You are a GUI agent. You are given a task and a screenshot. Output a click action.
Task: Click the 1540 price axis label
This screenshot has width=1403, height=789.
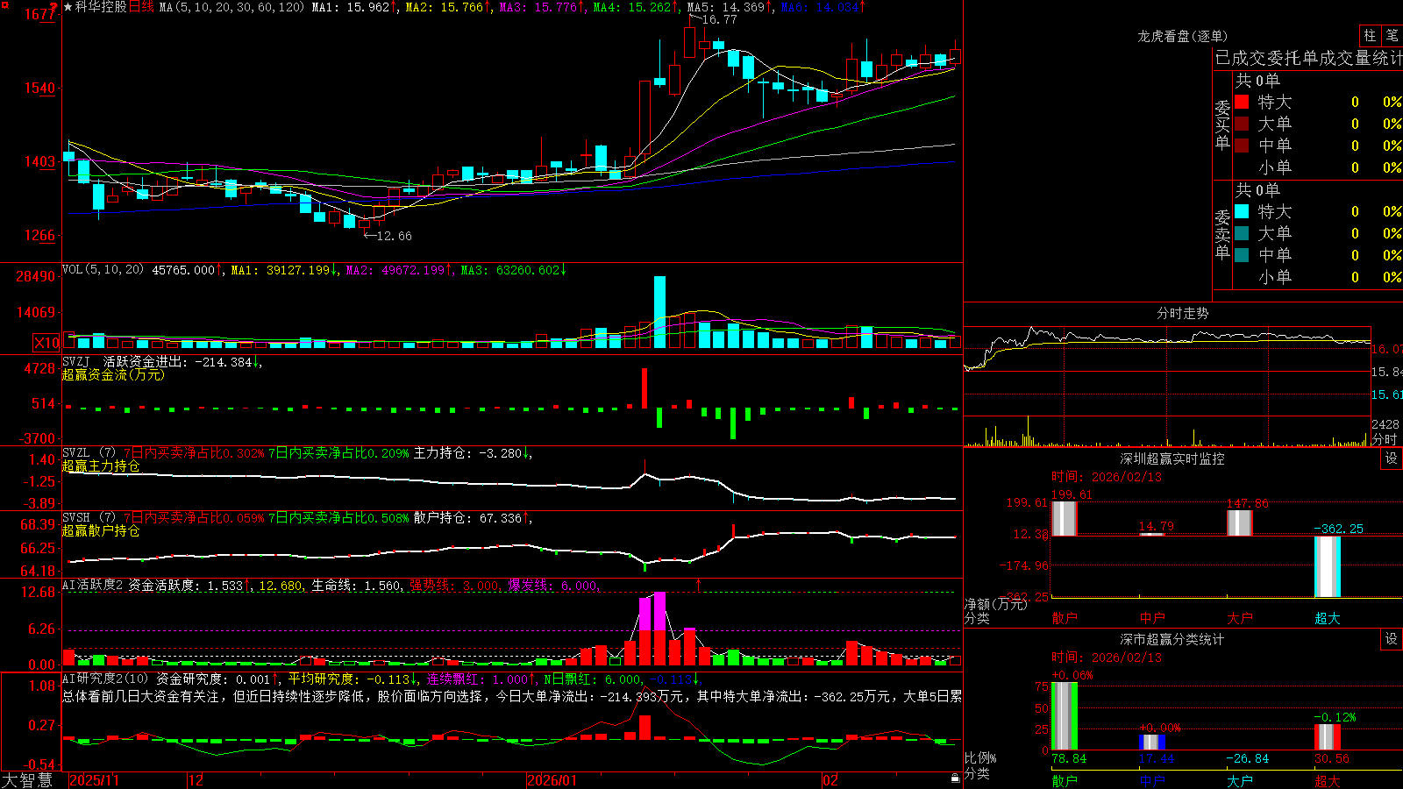40,88
